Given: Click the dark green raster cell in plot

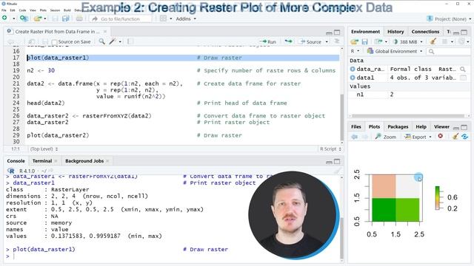Looking at the screenshot, I should [384, 210].
